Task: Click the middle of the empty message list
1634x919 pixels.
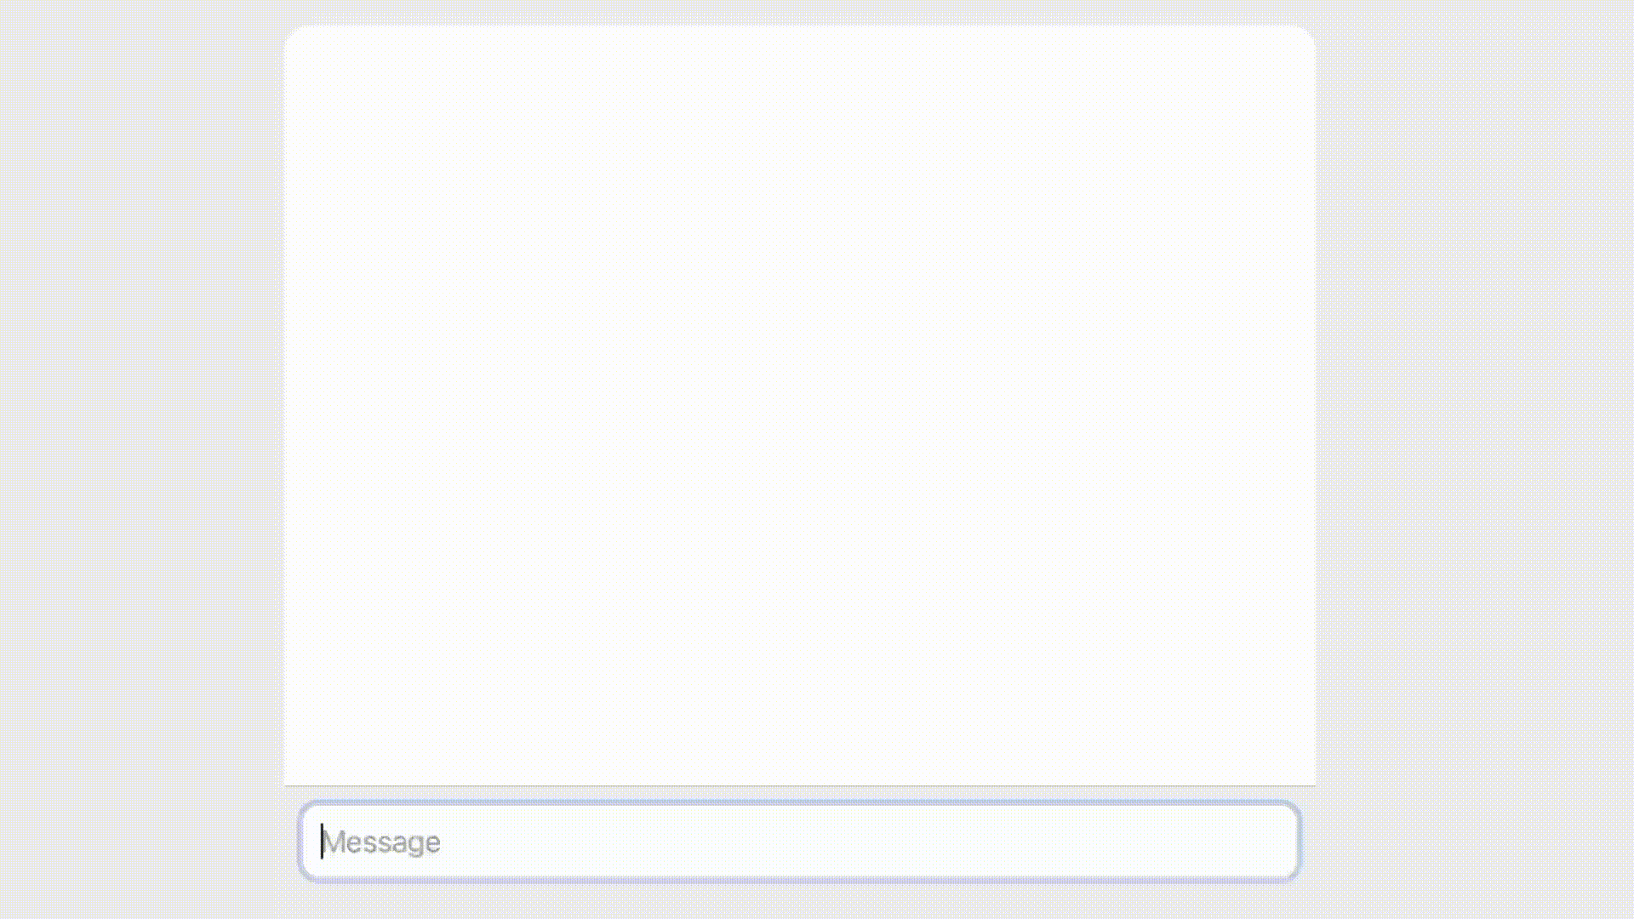Action: pos(799,405)
